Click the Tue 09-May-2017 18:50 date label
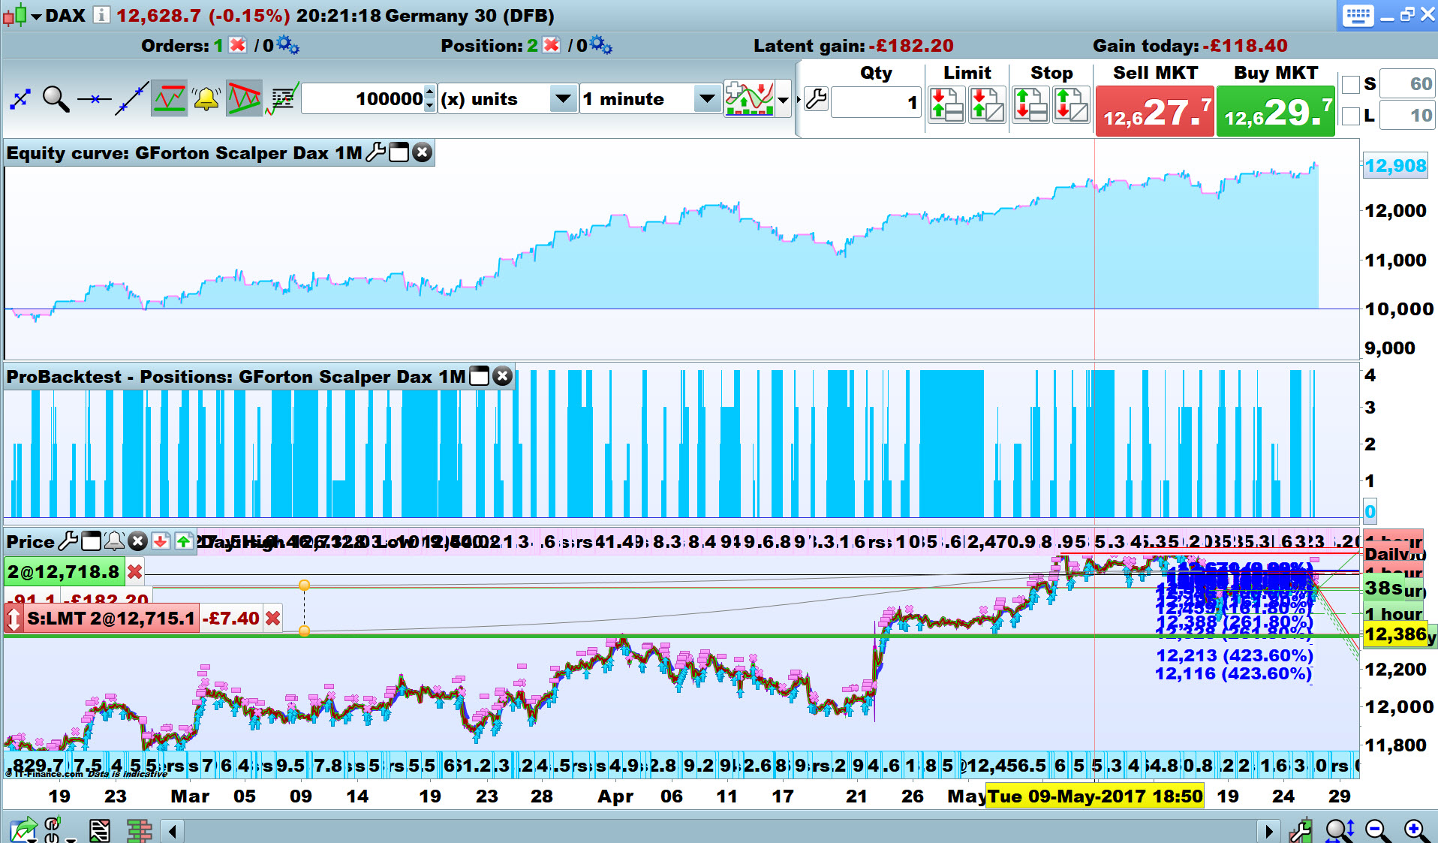Screen dimensions: 1438x843 click(x=1094, y=796)
